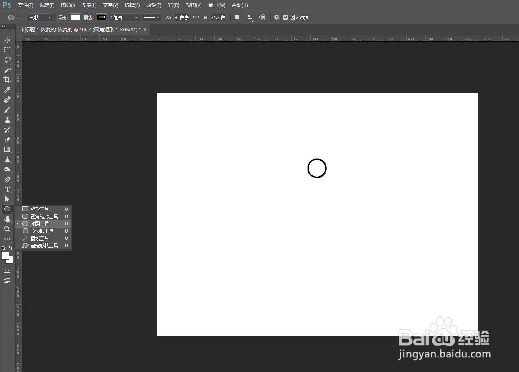519x372 pixels.
Task: Toggle link width and height
Action: pos(196,17)
